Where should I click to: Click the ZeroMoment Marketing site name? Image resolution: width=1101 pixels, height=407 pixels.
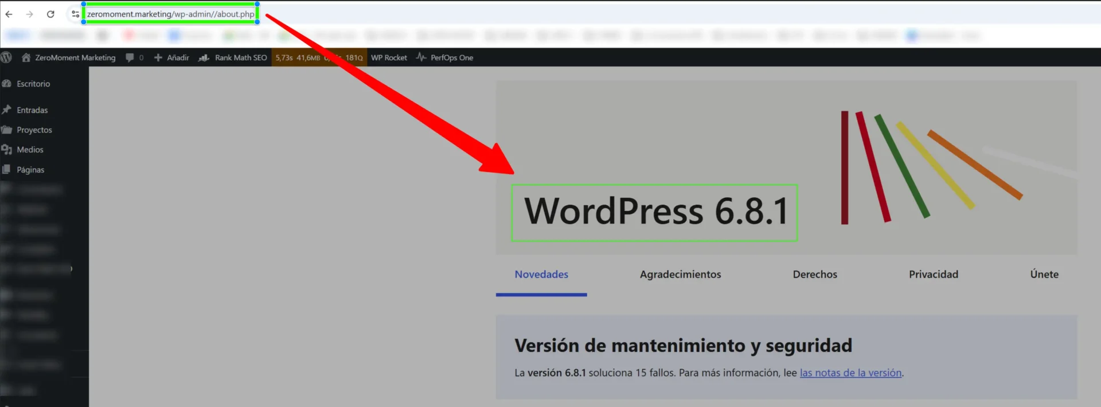click(x=75, y=57)
